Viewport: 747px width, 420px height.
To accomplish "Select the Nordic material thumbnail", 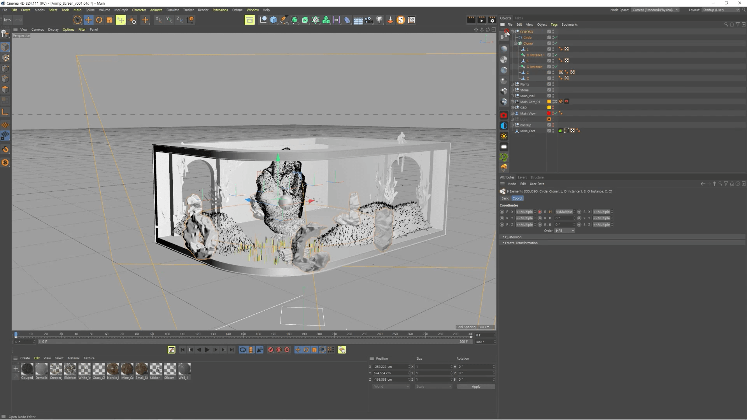I will click(113, 369).
